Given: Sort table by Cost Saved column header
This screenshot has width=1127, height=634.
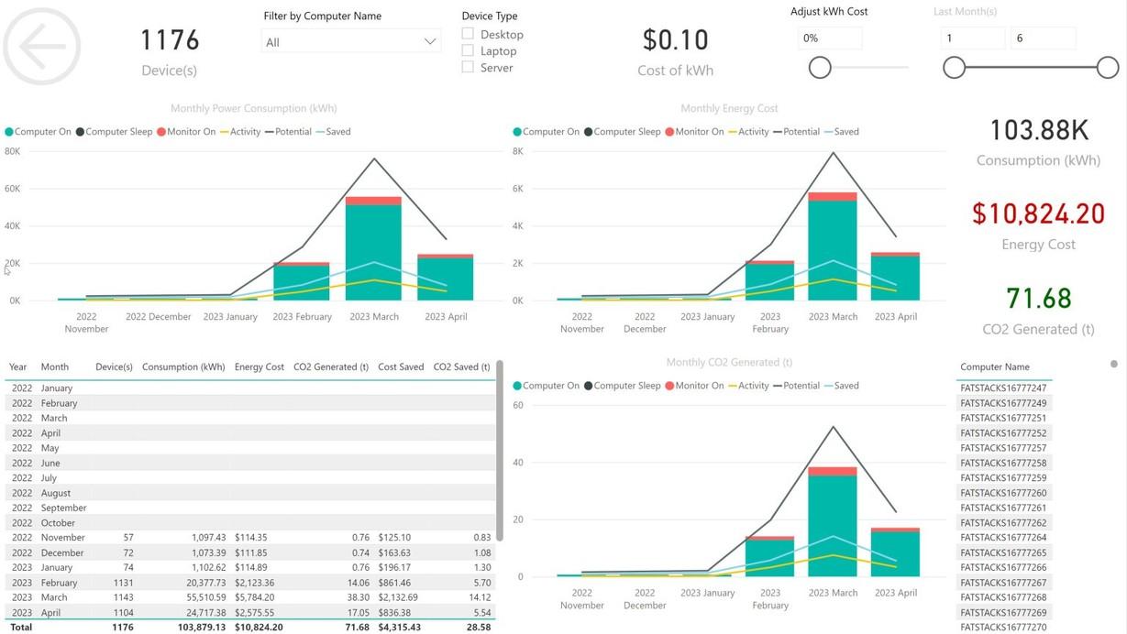Looking at the screenshot, I should click(401, 366).
